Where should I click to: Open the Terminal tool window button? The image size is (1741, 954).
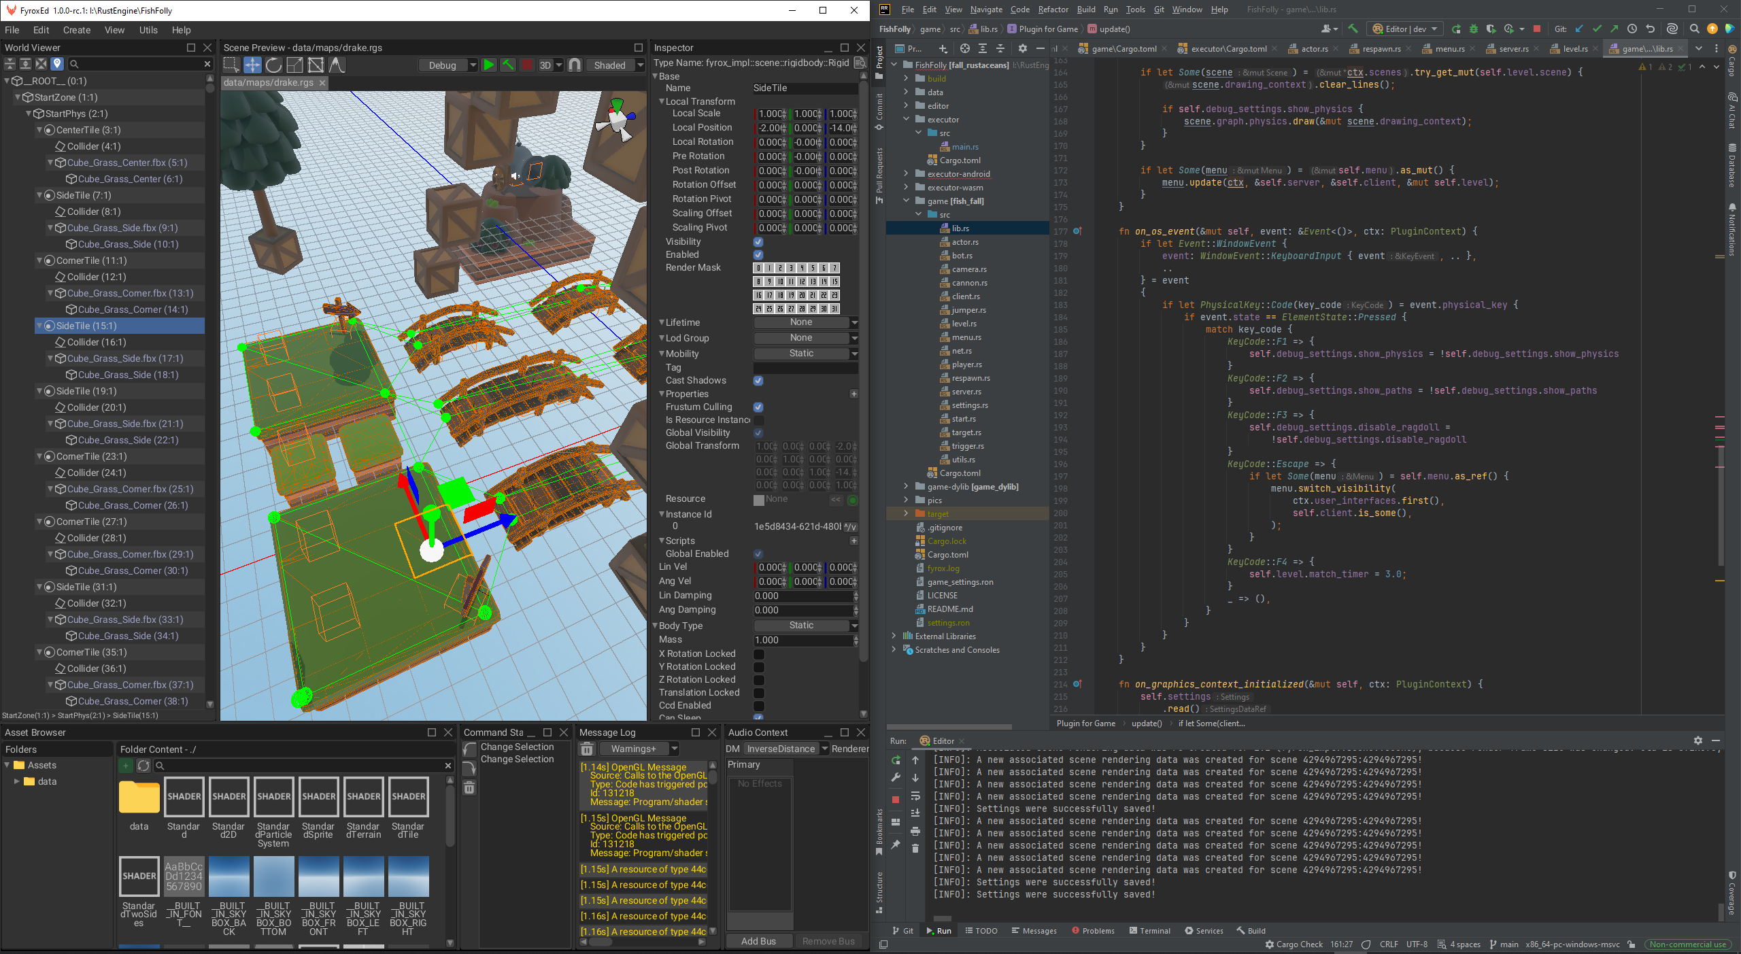click(x=1149, y=931)
